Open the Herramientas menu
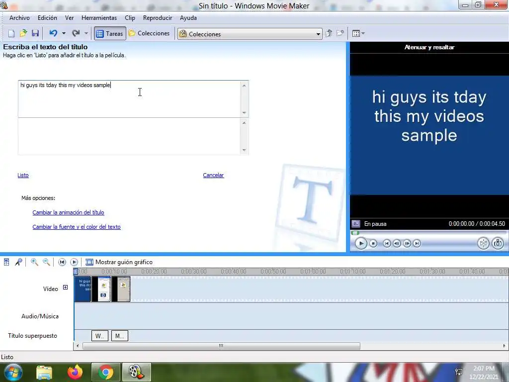Image resolution: width=509 pixels, height=382 pixels. click(99, 18)
